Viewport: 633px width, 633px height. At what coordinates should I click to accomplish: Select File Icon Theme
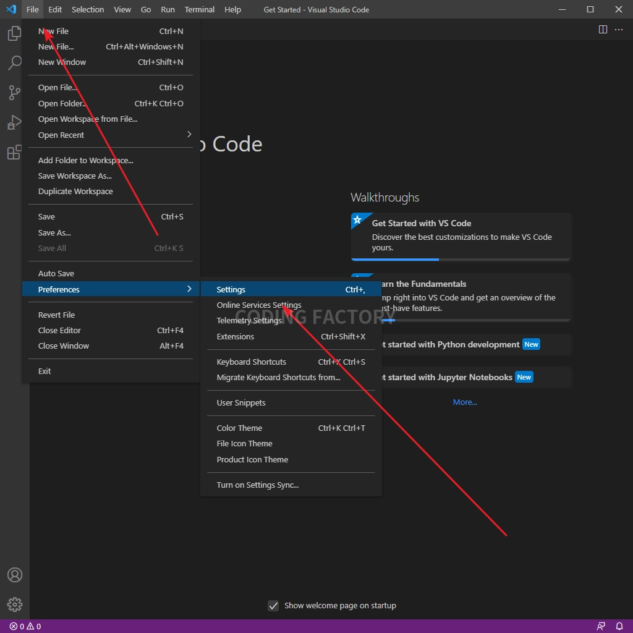point(291,443)
